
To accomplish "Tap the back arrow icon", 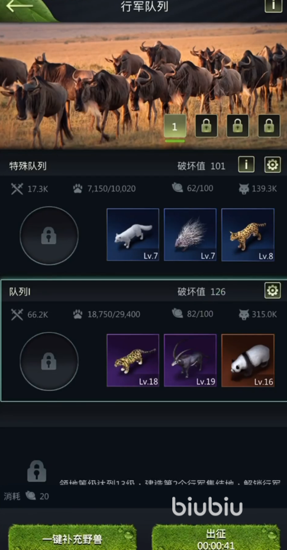I will click(20, 5).
